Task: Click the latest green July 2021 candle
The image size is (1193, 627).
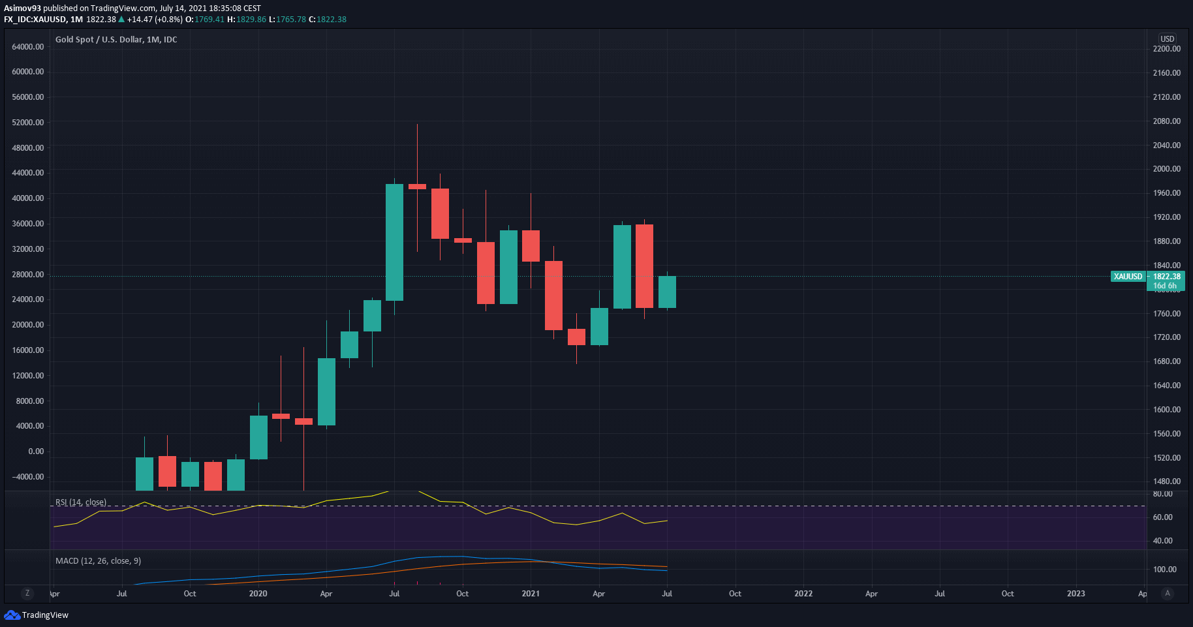Action: coord(667,292)
